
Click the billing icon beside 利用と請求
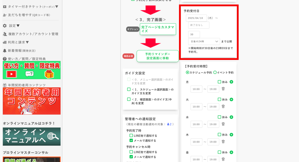[x=5, y=42]
